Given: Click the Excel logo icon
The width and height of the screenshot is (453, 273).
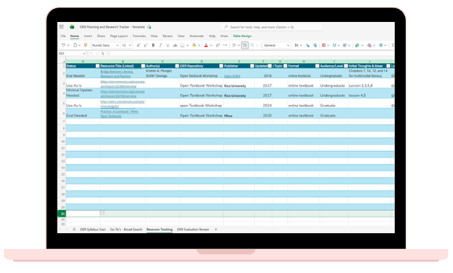Looking at the screenshot, I should coord(72,27).
